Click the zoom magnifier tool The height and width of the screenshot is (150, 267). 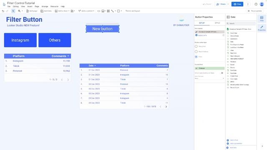tap(19, 11)
